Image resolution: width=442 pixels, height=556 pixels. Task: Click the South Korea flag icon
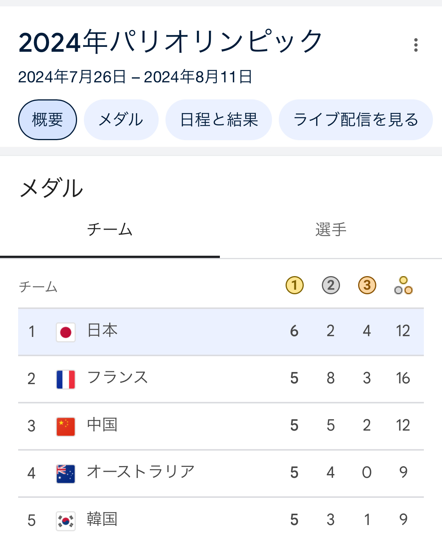(x=66, y=521)
